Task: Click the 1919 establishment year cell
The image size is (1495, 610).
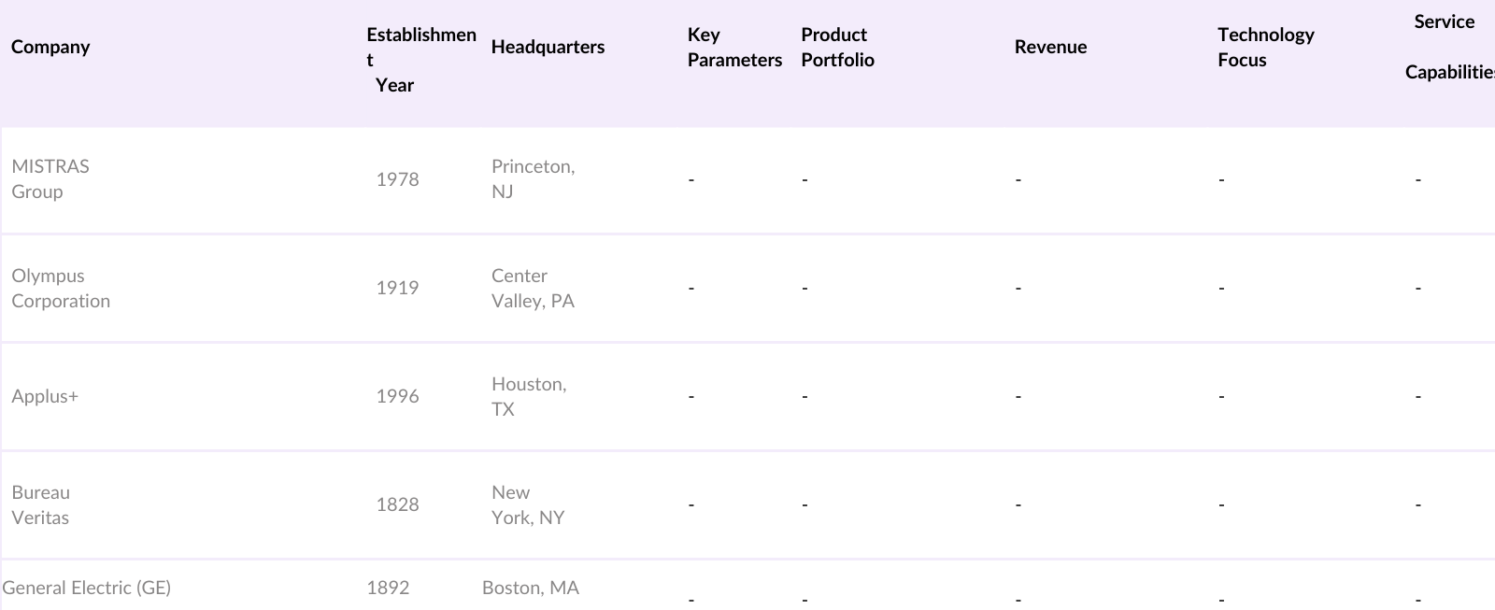Action: pyautogui.click(x=397, y=288)
